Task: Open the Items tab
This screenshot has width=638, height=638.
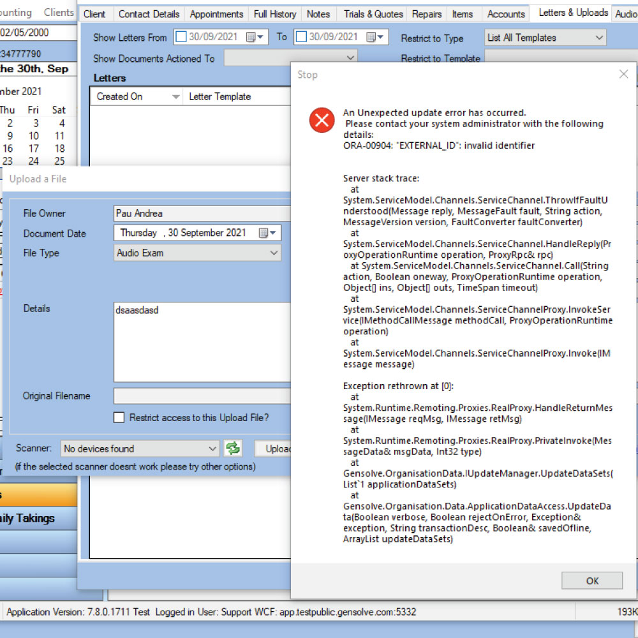Action: point(462,14)
